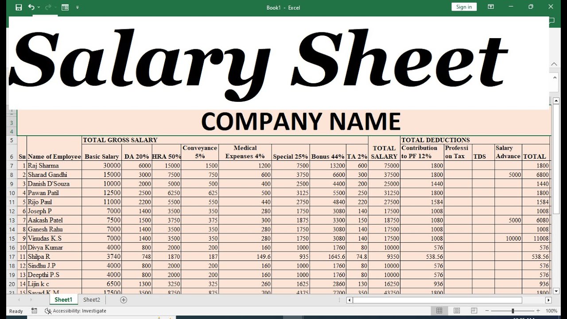Open Customize Quick Access Toolbar menu
This screenshot has width=567, height=319.
coord(77,7)
